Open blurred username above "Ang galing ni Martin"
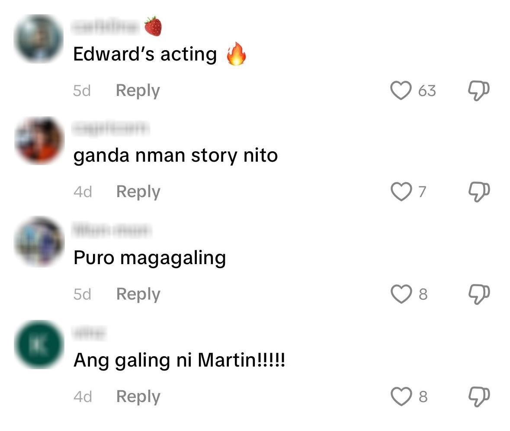510x431 pixels. (x=89, y=332)
